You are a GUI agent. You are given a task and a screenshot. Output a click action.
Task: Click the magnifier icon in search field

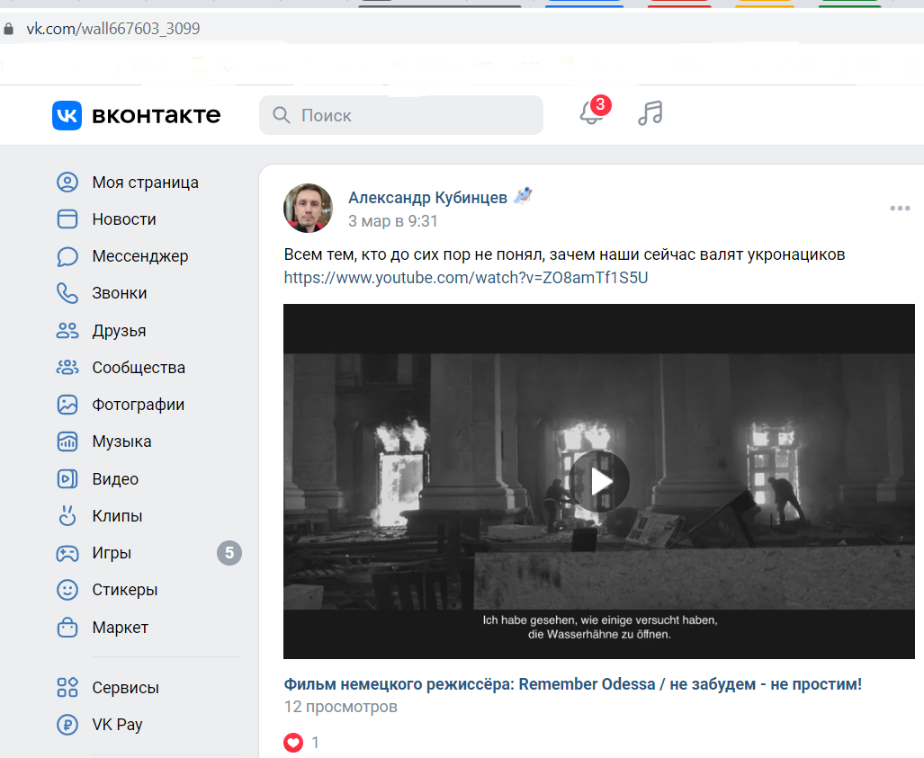tap(281, 115)
